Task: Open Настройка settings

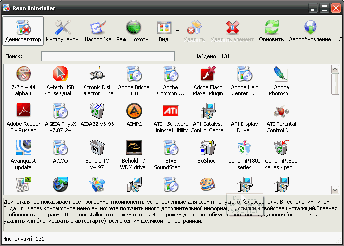Action: 98,31
